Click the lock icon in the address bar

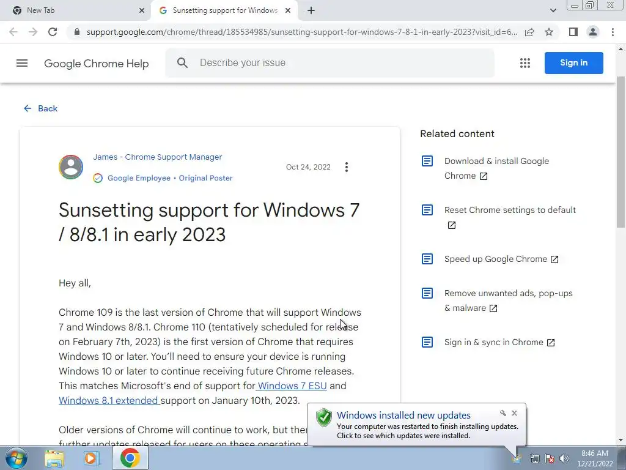77,32
